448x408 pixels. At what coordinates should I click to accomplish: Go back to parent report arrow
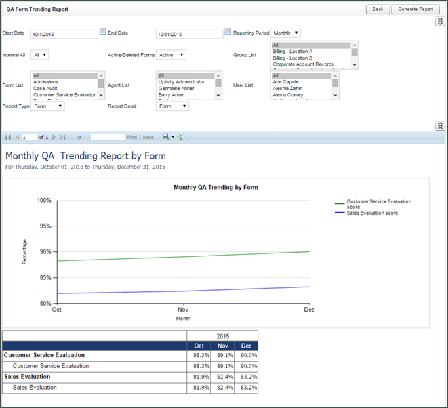coord(79,137)
